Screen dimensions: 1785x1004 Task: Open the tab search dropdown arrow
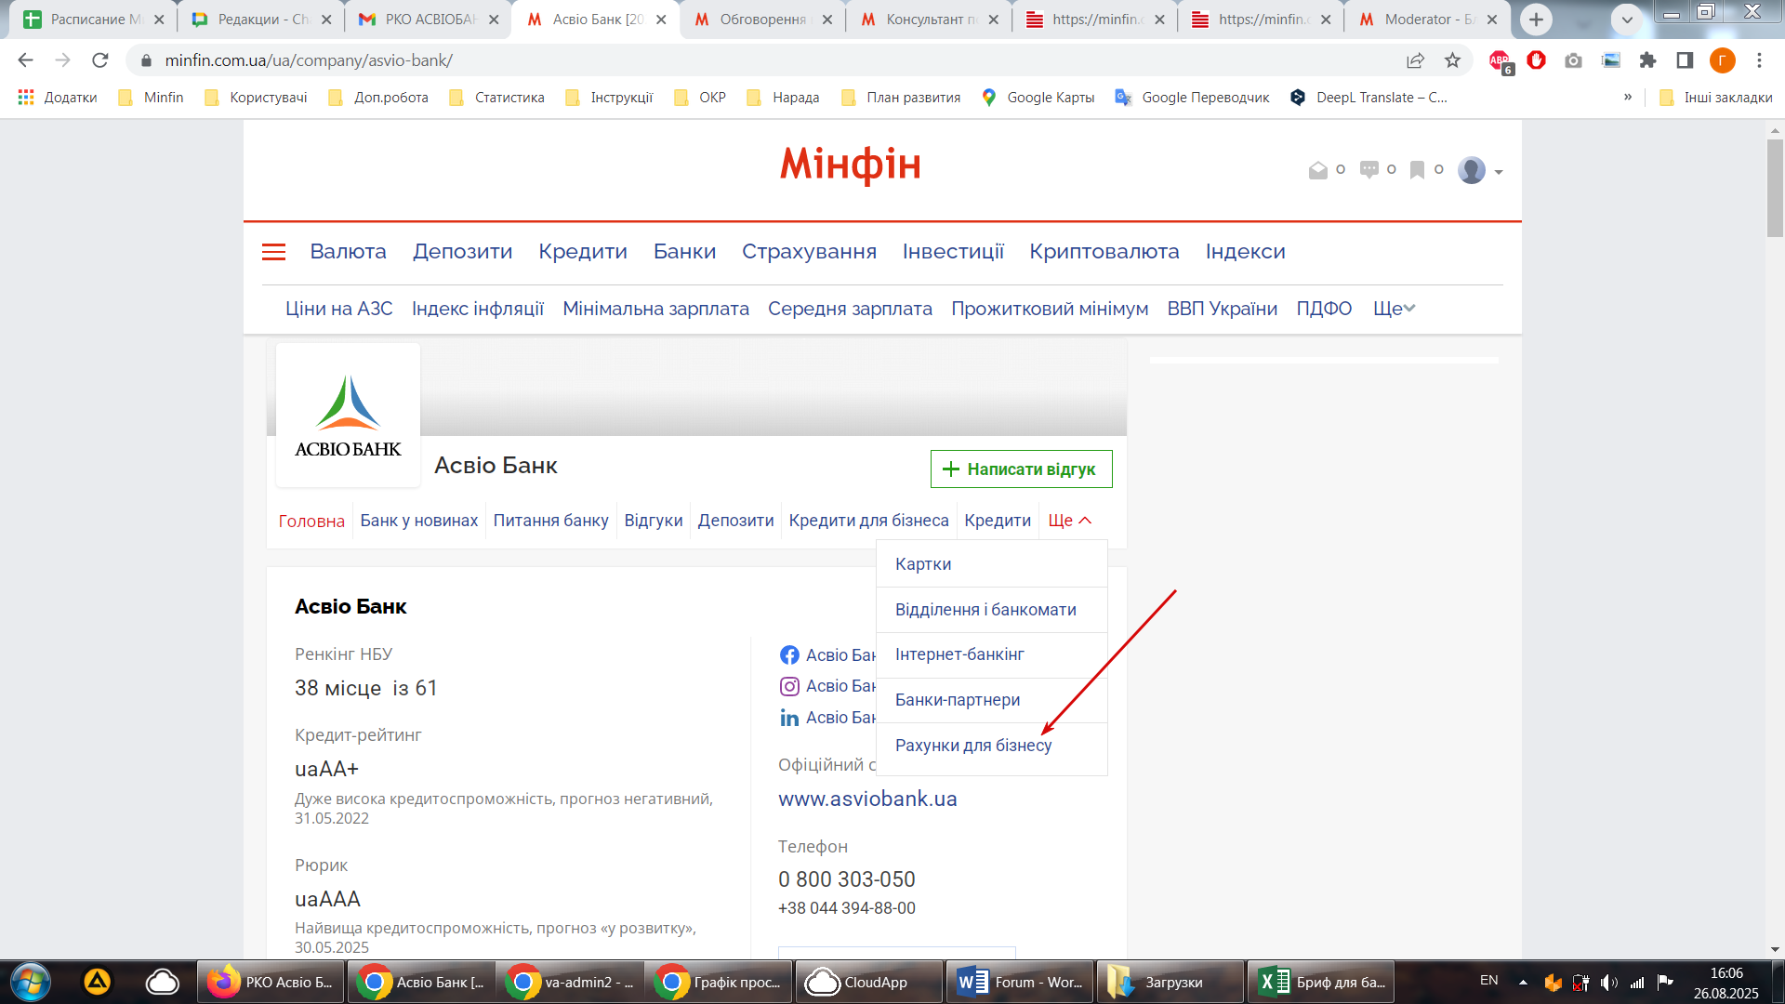point(1626,20)
